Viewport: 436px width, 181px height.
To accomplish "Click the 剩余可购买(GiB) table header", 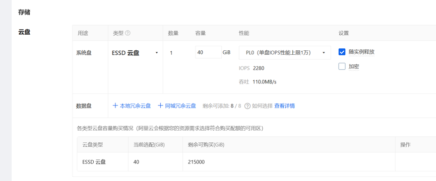I will pyautogui.click(x=206, y=144).
